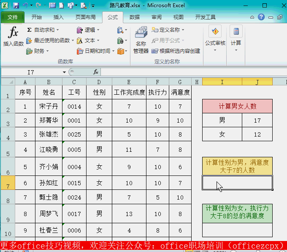The height and width of the screenshot is (252, 287).
Task: Select column A header
Action: [x=25, y=82]
